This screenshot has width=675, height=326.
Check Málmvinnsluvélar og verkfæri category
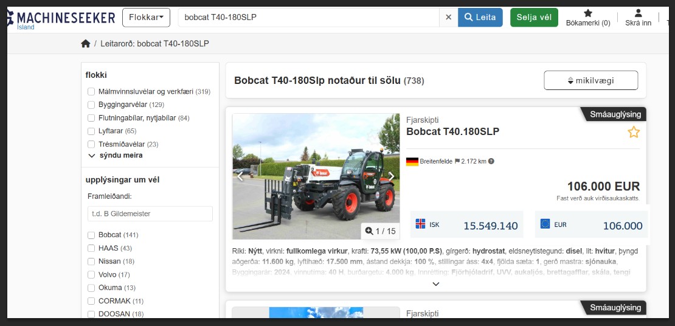pos(91,91)
